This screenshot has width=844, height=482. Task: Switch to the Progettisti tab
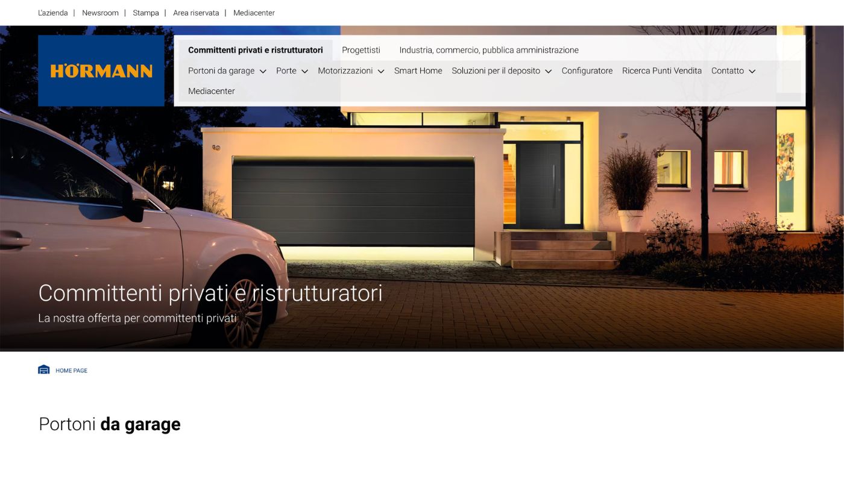[361, 50]
